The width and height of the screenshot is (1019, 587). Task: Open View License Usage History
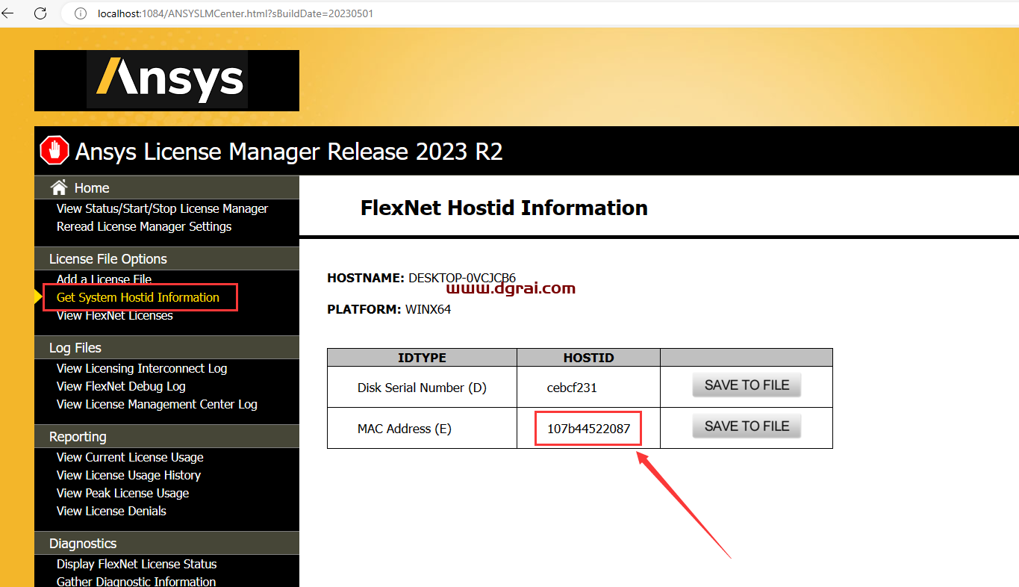click(128, 475)
